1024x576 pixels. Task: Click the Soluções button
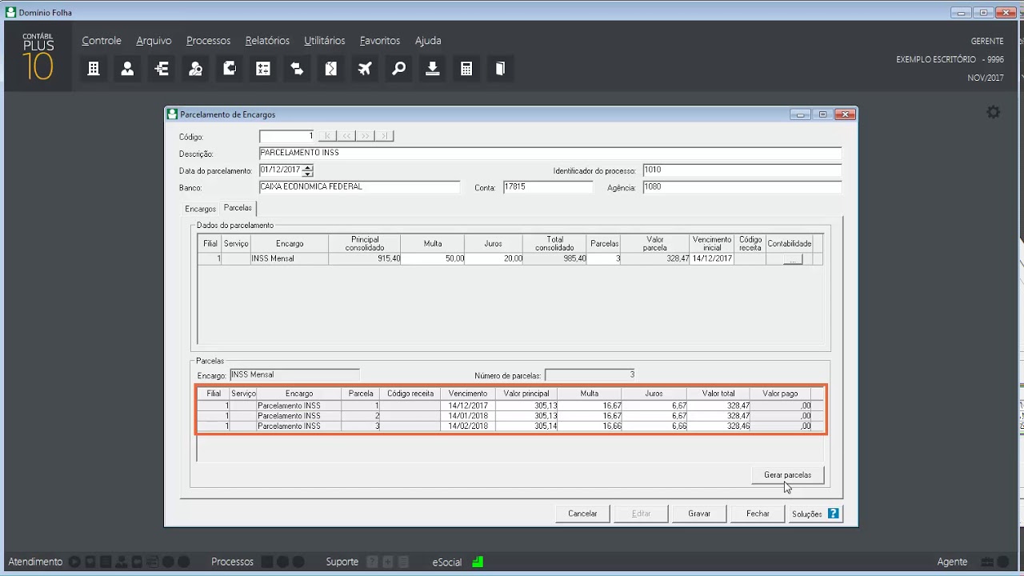pyautogui.click(x=815, y=514)
